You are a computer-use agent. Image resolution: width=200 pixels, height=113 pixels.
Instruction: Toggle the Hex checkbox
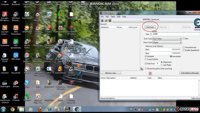pyautogui.click(x=151, y=34)
